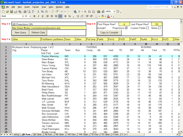Image resolution: width=183 pixels, height=137 pixels.
Task: Insert a hyperlink with globe icon
Action: coord(75,12)
